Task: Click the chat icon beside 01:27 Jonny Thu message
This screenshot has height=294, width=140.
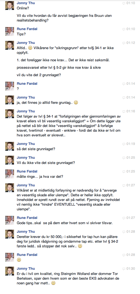Action: [124, 185]
